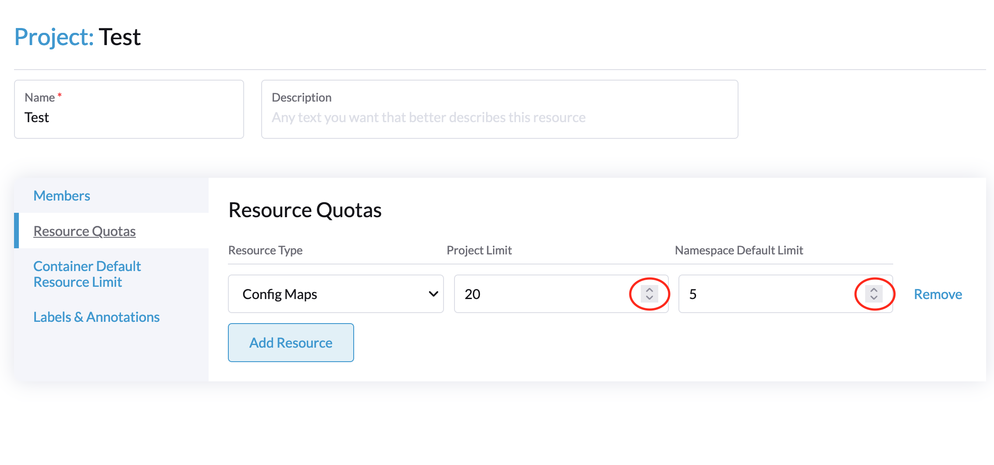Remove the Config Maps quota row
This screenshot has height=465, width=994.
pyautogui.click(x=937, y=294)
